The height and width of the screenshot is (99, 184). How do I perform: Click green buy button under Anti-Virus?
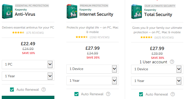(x=28, y=97)
